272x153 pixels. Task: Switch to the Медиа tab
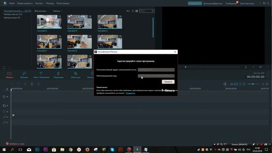coord(9,75)
